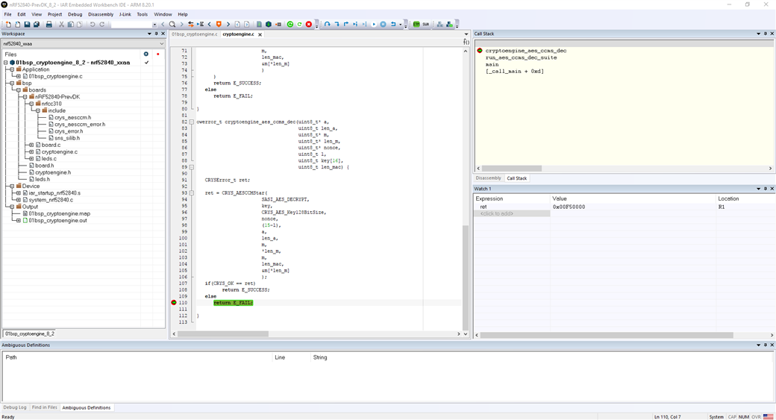Click the Make build toolbar icon
Viewport: 776px width, 420px height.
[x=269, y=24]
